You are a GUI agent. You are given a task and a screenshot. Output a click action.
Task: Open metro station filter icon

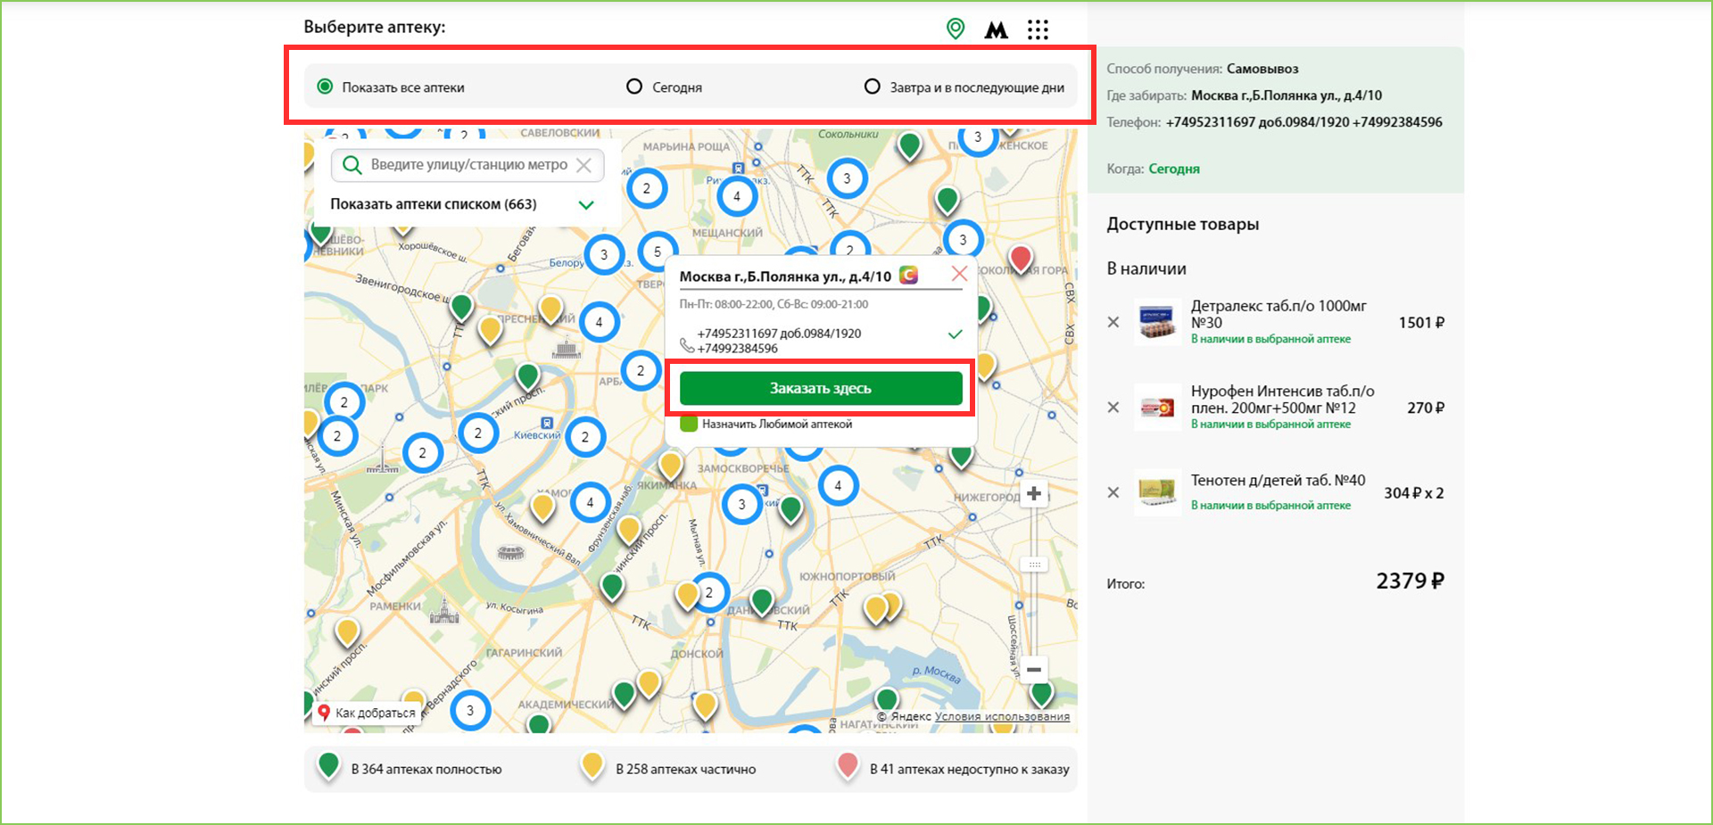click(x=996, y=30)
